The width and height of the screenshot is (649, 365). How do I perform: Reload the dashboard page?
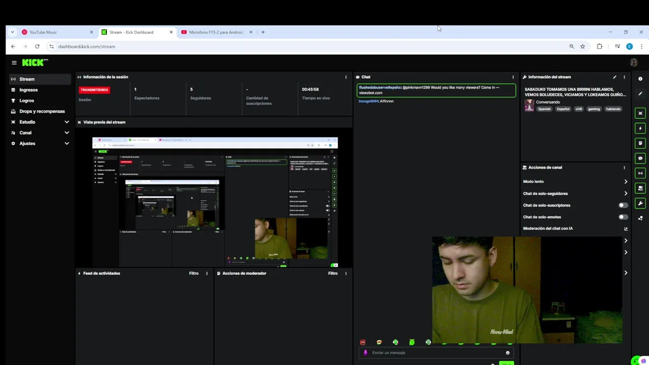37,46
